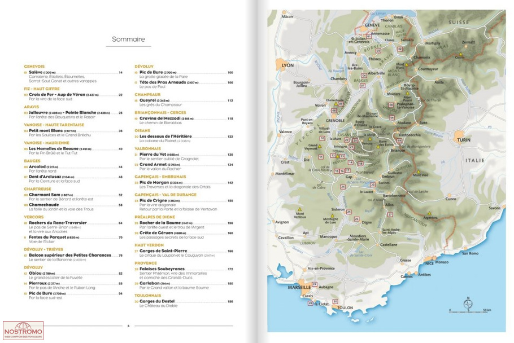Viewport: 514px width, 343px height.
Task: Click map marker 29 near Marseille
Action: (x=315, y=284)
